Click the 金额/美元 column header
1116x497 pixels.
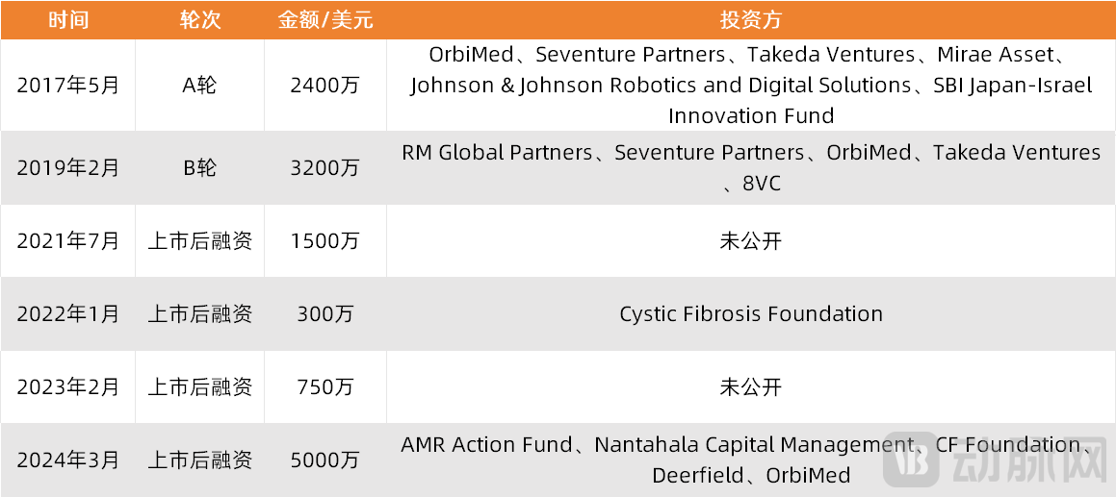pyautogui.click(x=324, y=19)
